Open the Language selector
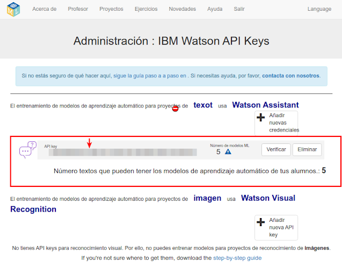 pos(319,9)
